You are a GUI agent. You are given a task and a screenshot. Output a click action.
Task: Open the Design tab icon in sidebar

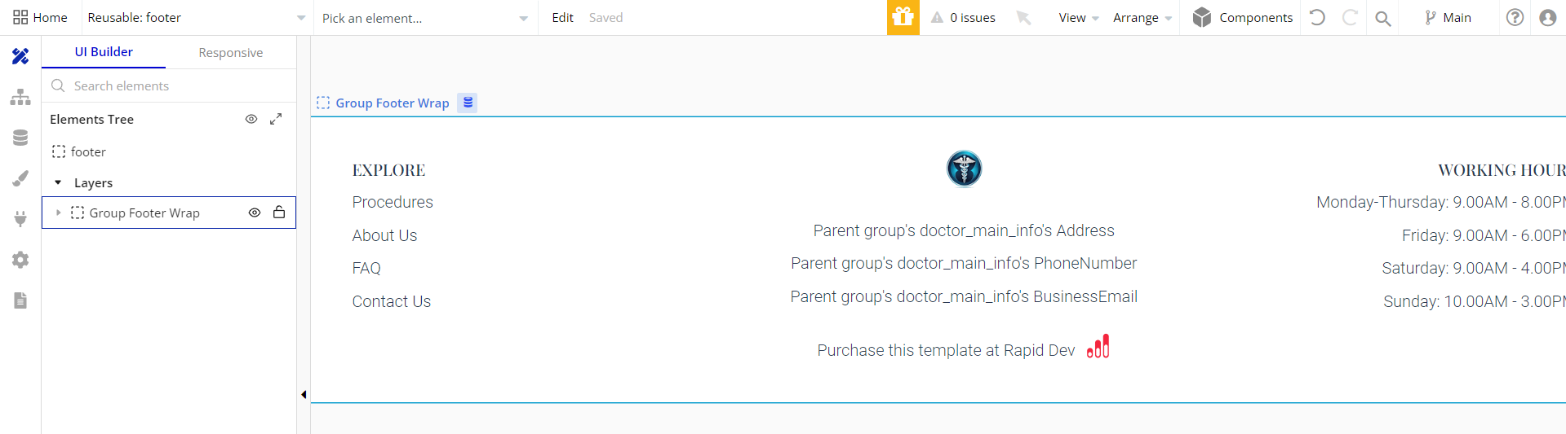coord(20,56)
